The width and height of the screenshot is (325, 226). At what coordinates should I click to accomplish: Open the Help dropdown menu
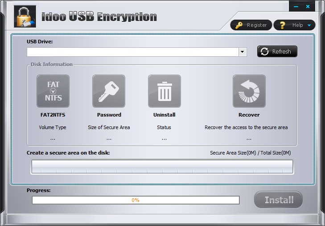coord(295,25)
